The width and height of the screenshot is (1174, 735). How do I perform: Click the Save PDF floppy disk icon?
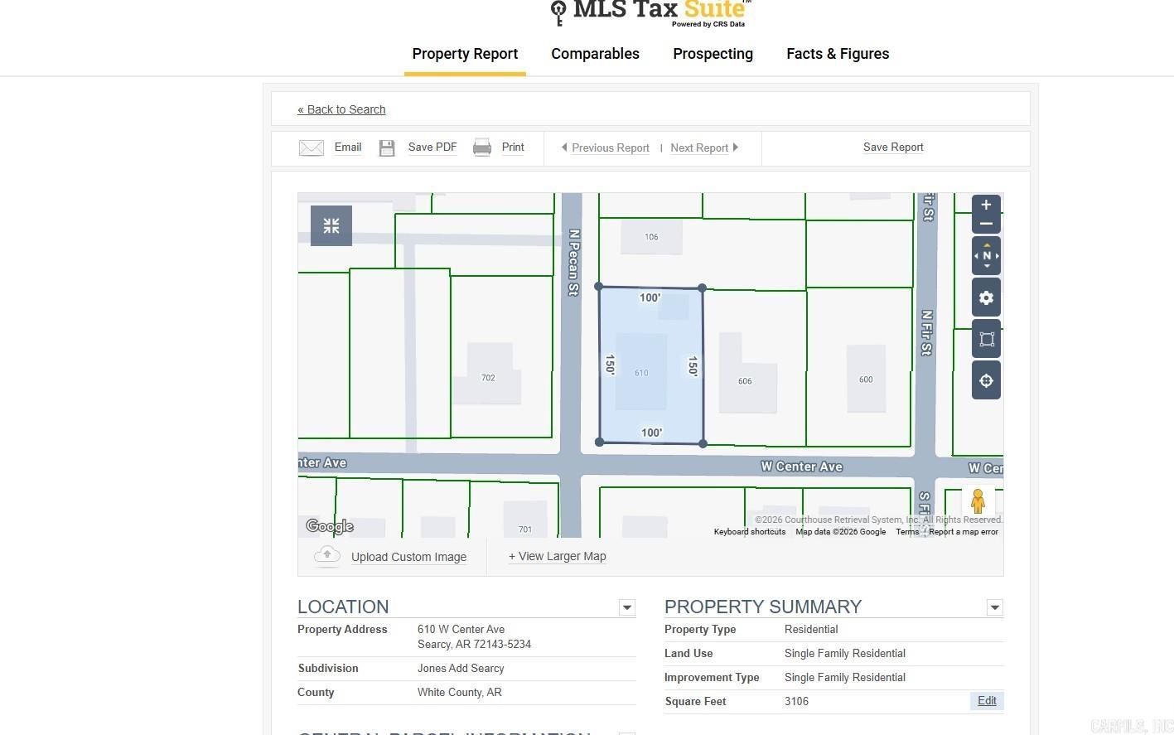click(387, 148)
